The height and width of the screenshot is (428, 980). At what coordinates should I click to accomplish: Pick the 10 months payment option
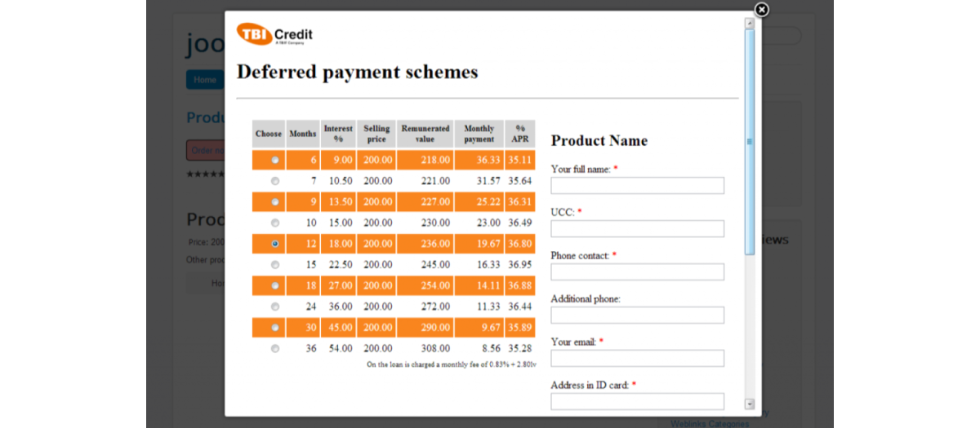click(274, 223)
